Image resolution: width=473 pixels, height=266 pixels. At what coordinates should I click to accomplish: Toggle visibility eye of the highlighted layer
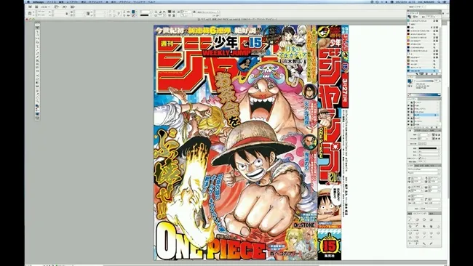[x=408, y=115]
